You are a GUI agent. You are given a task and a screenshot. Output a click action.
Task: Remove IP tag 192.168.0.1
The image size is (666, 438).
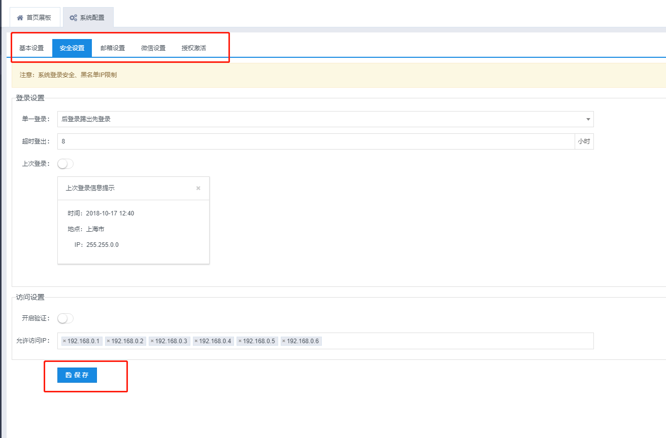[64, 341]
